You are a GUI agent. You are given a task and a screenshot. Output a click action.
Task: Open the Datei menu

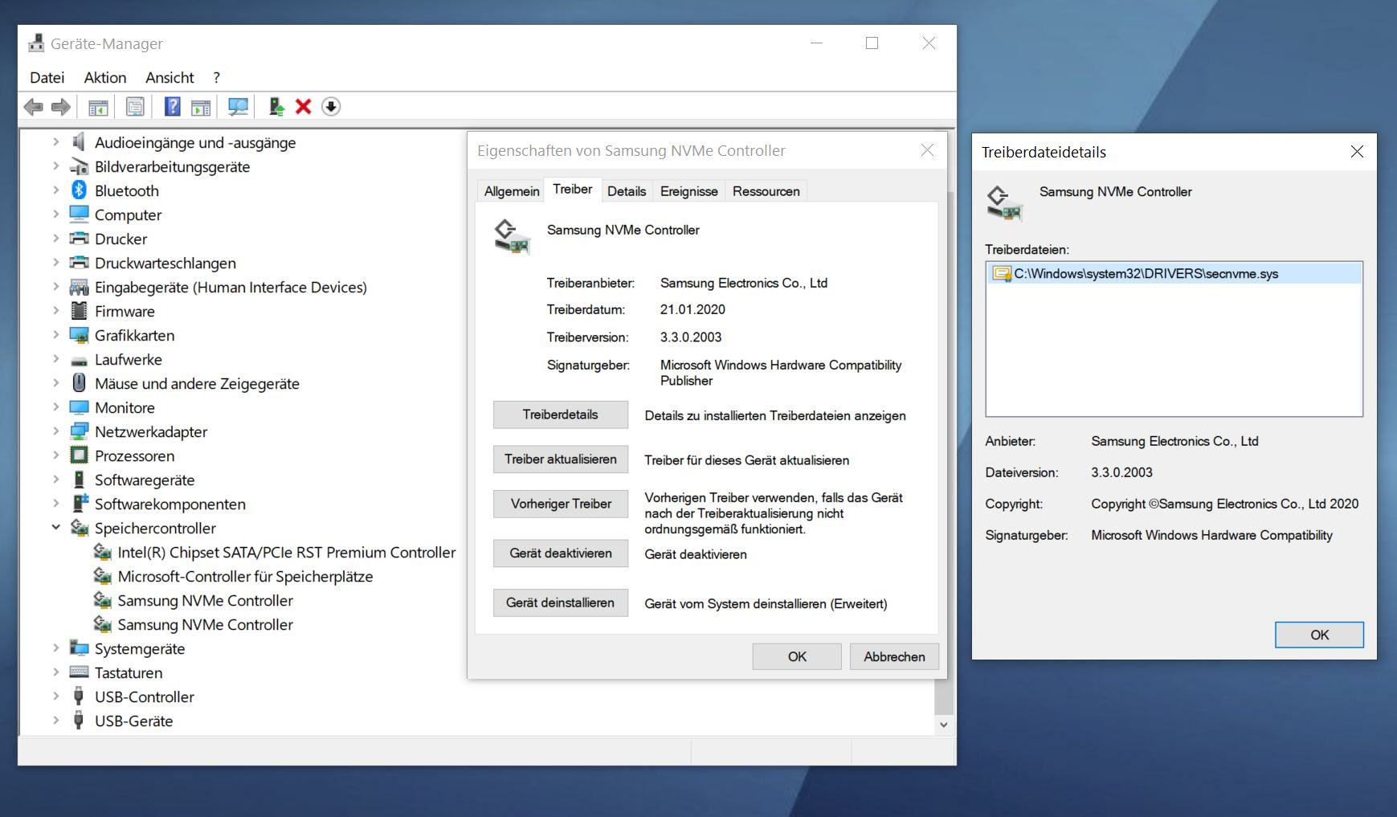pos(47,78)
